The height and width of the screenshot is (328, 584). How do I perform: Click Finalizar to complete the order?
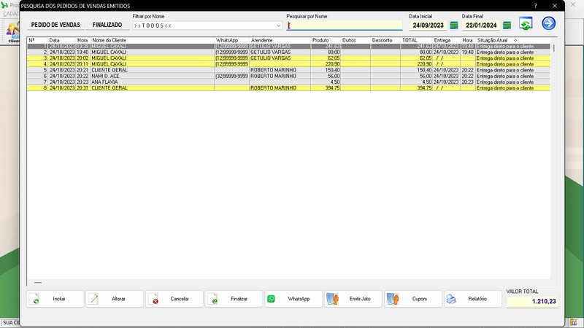click(x=234, y=299)
